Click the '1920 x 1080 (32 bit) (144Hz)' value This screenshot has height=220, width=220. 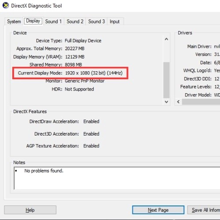click(94, 73)
